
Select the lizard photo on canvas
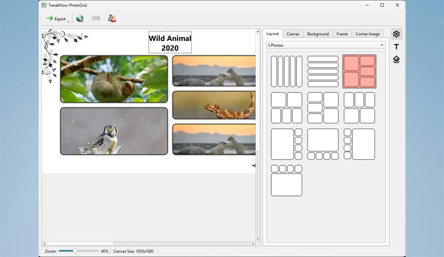[x=214, y=105]
